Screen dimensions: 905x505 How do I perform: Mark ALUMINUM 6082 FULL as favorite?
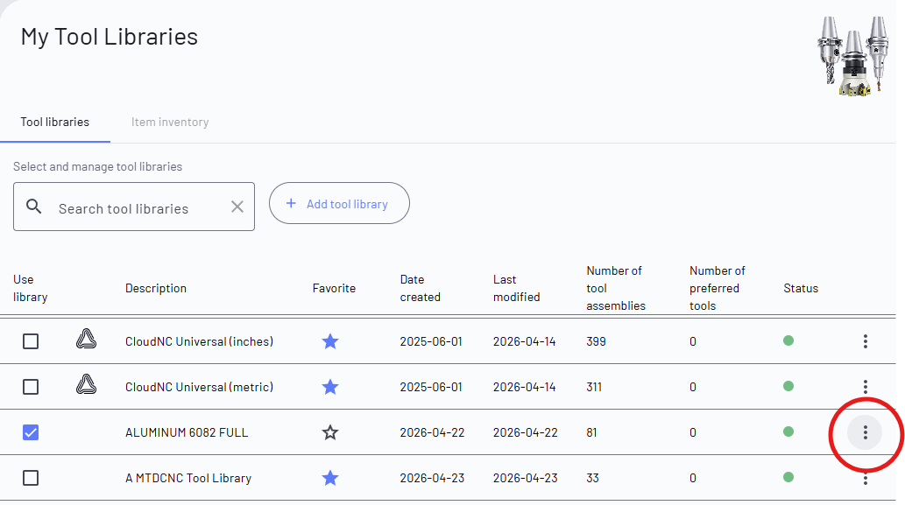coord(330,432)
